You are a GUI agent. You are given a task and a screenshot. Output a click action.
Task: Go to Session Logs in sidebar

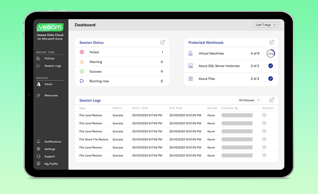[x=53, y=66]
